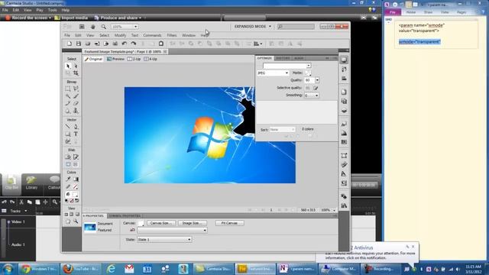Screen dimensions: 489x275
Task: Open the Modify menu in Fireworks
Action: pyautogui.click(x=120, y=35)
